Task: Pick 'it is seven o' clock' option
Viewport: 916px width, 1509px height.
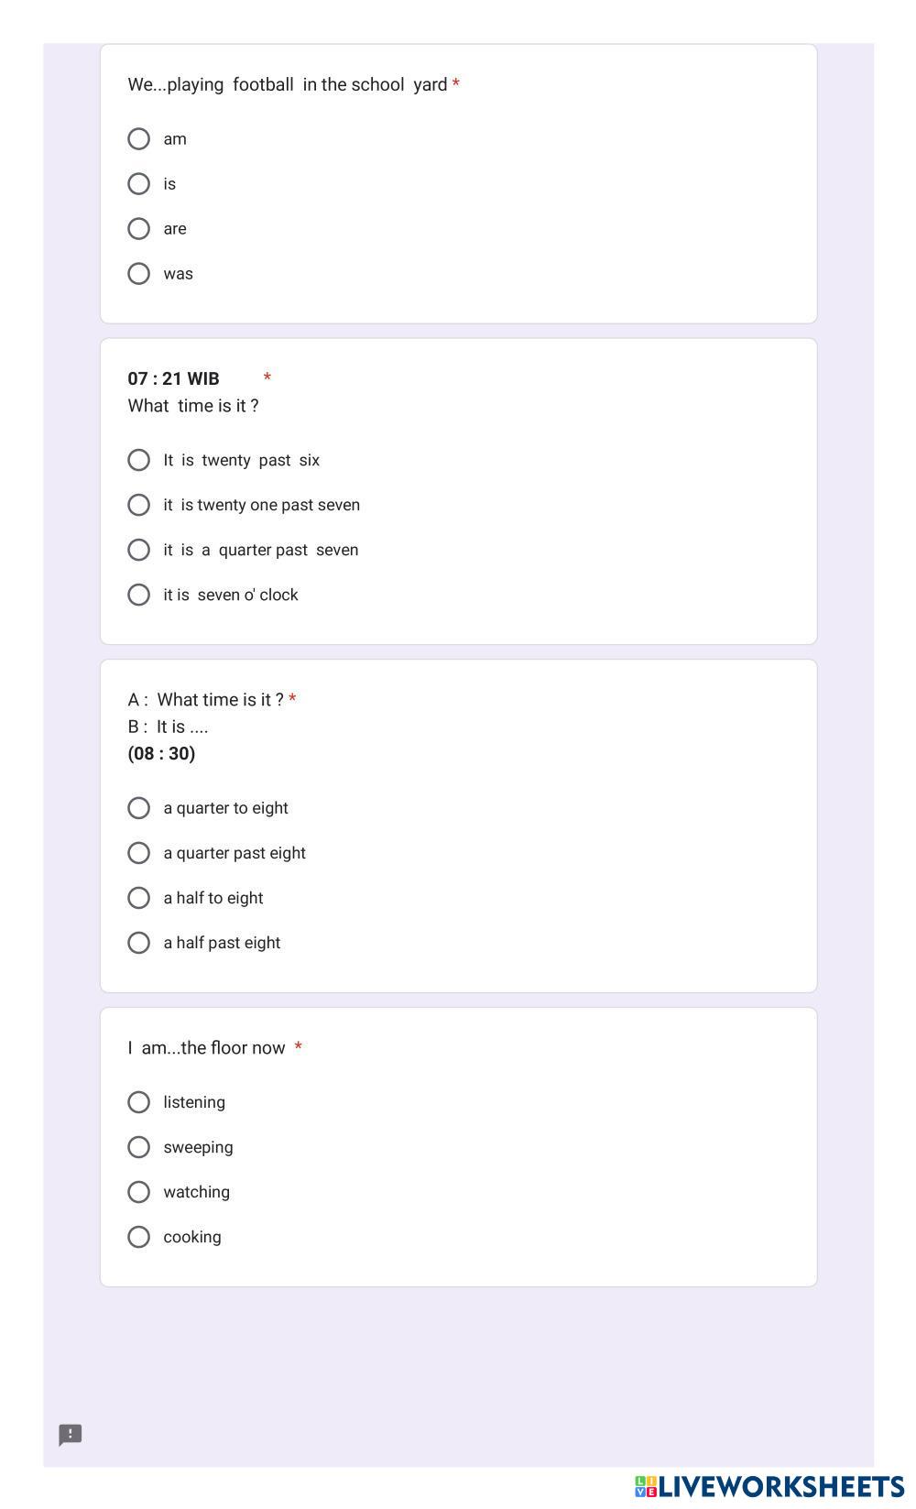Action: [138, 595]
